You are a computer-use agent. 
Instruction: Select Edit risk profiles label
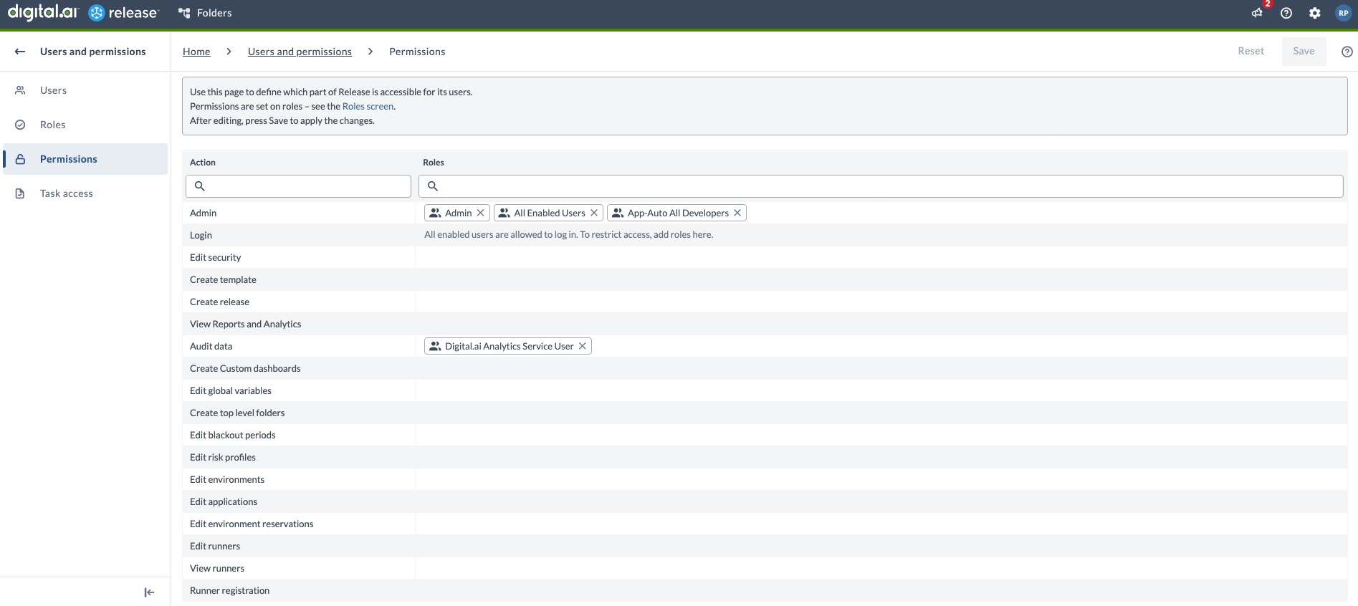222,457
